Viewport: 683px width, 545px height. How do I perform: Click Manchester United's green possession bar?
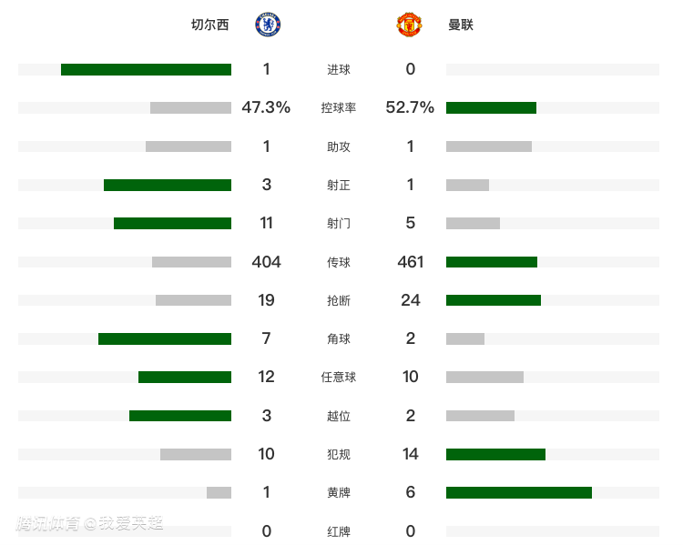click(491, 107)
